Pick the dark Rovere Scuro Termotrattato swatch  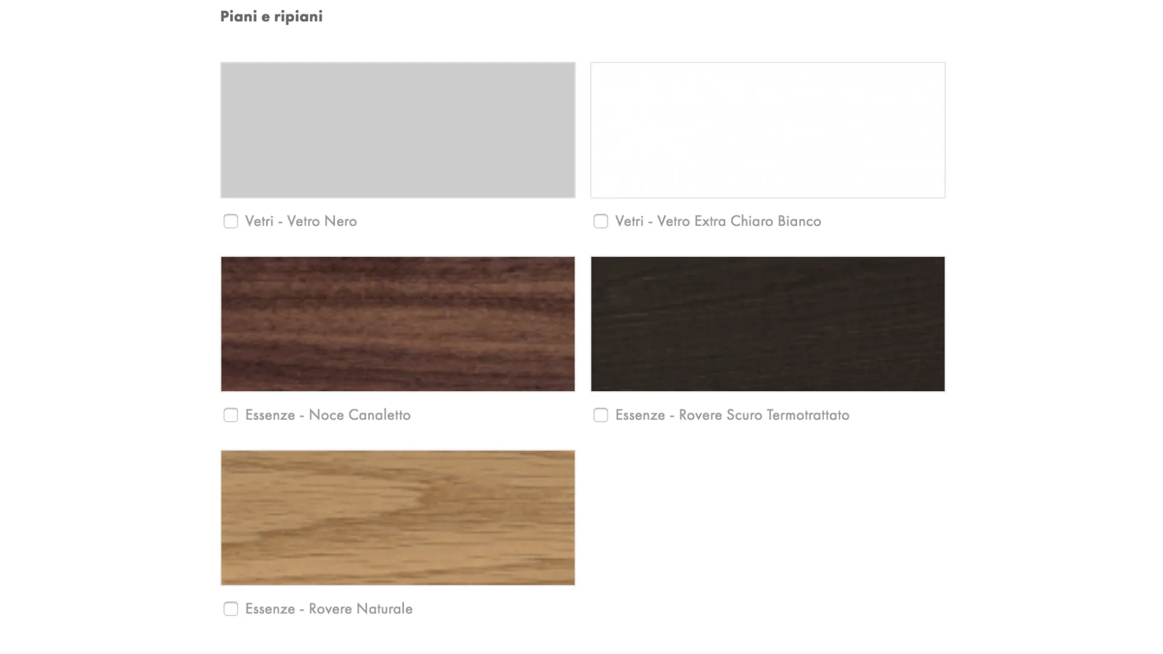(x=767, y=324)
